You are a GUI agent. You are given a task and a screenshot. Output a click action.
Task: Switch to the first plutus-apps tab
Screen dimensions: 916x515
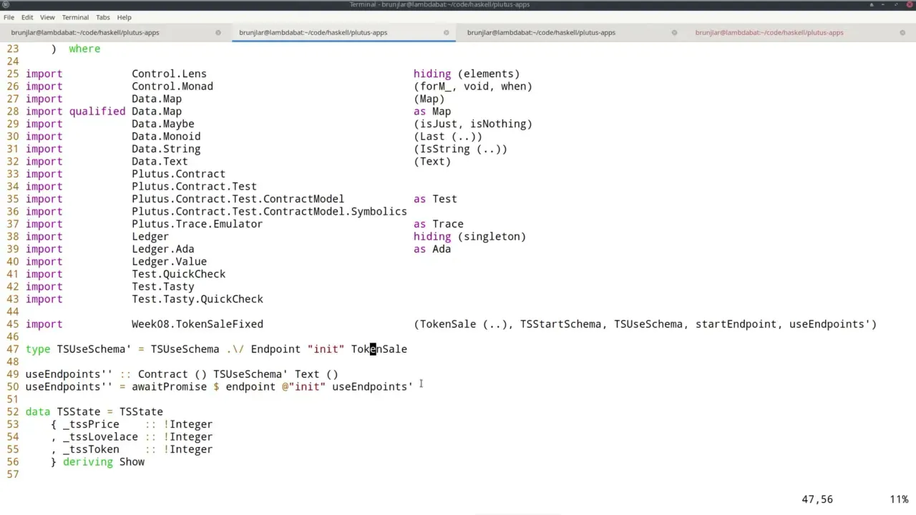click(x=85, y=32)
